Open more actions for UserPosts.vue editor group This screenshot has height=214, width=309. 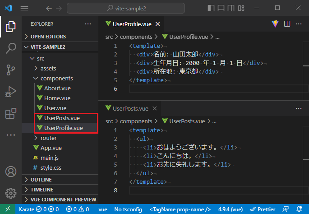click(x=299, y=108)
